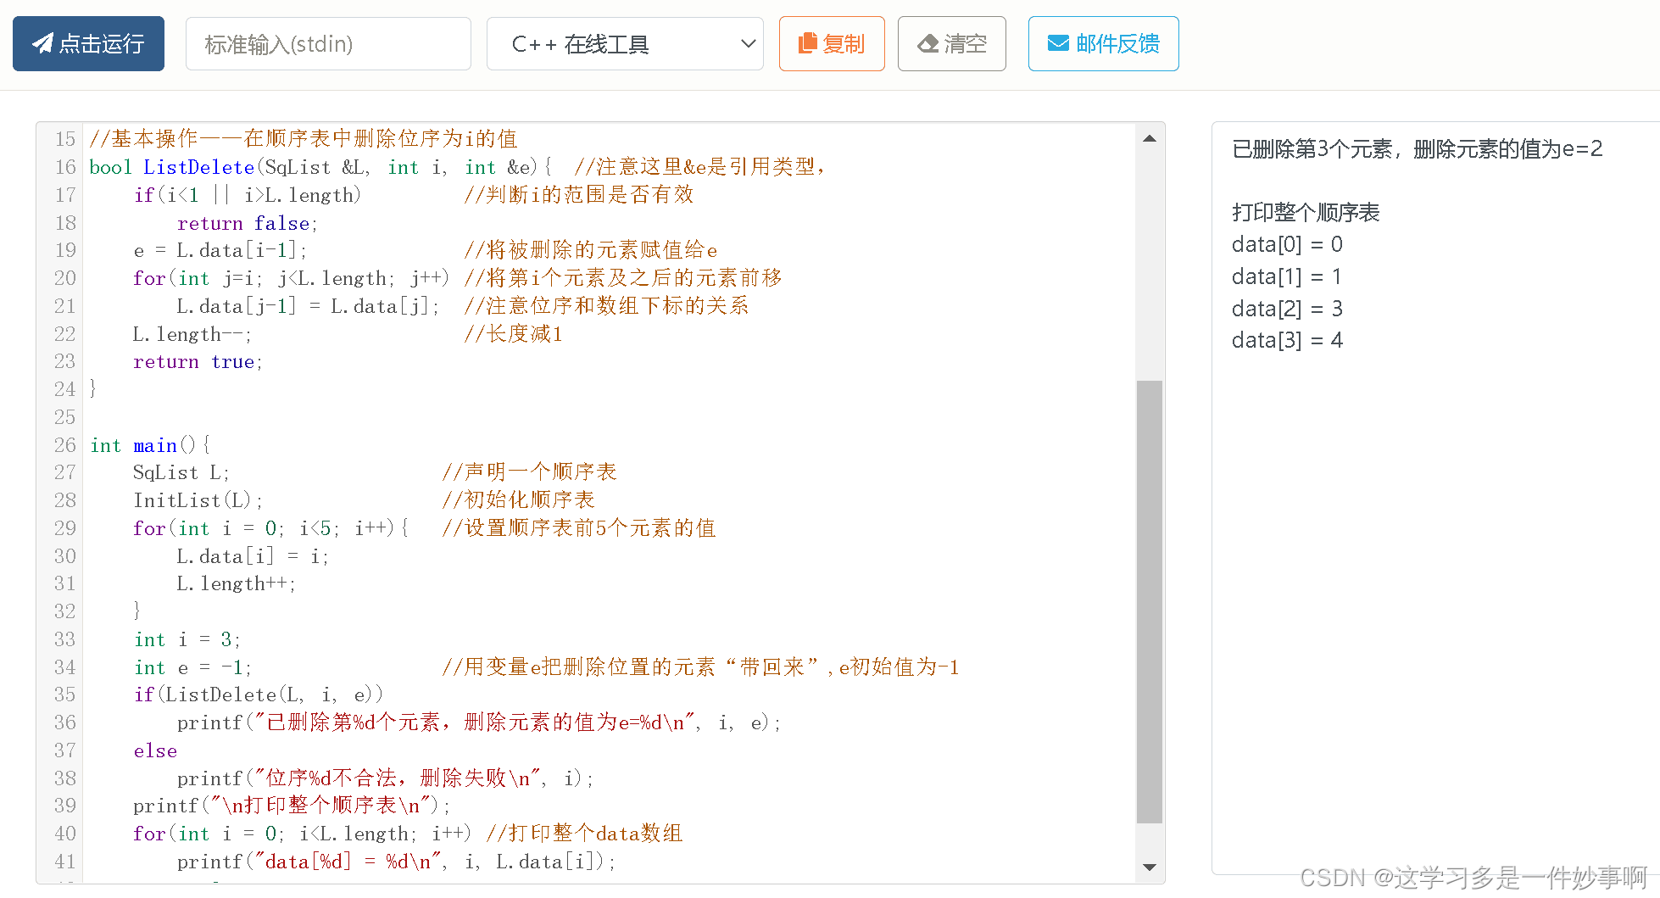Click the comment on line 15 about 删除位序为i的值
1660x898 pixels.
[x=304, y=138]
